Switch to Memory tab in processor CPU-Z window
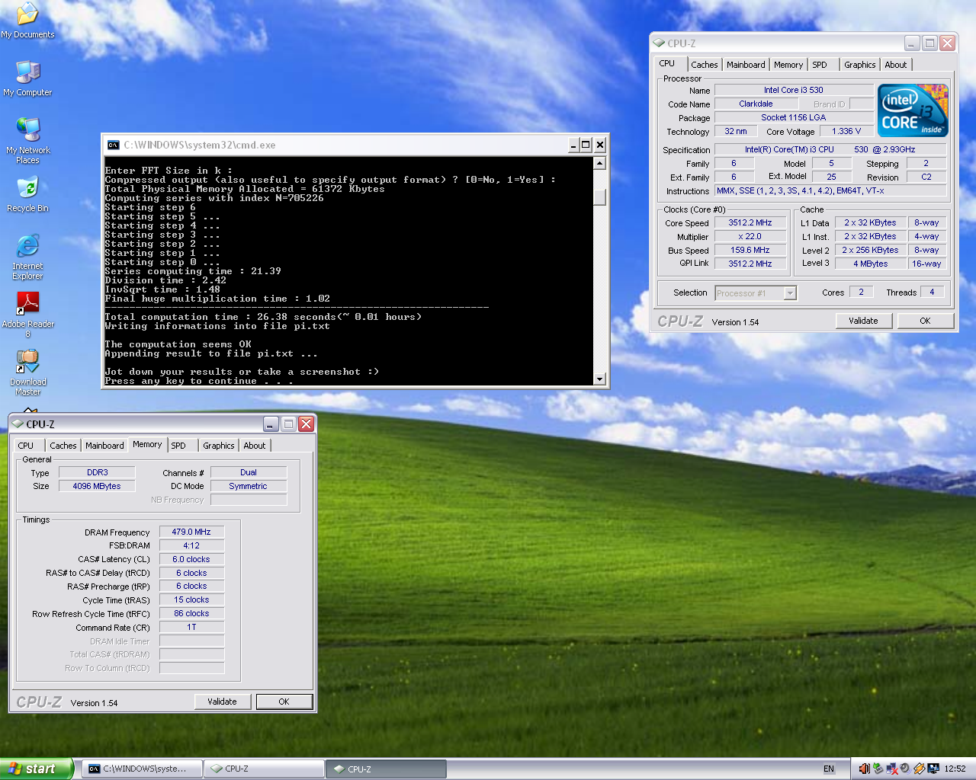 pos(788,65)
